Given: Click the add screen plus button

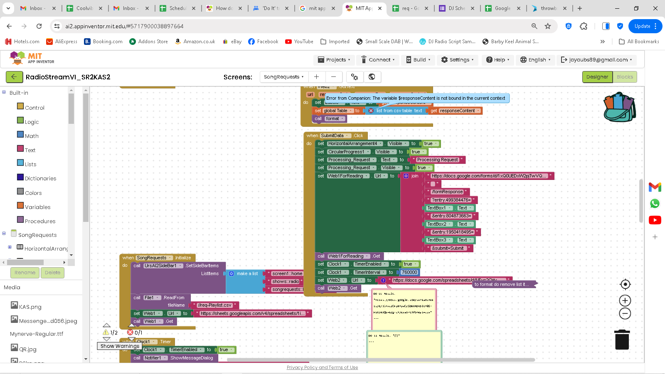Looking at the screenshot, I should 316,77.
